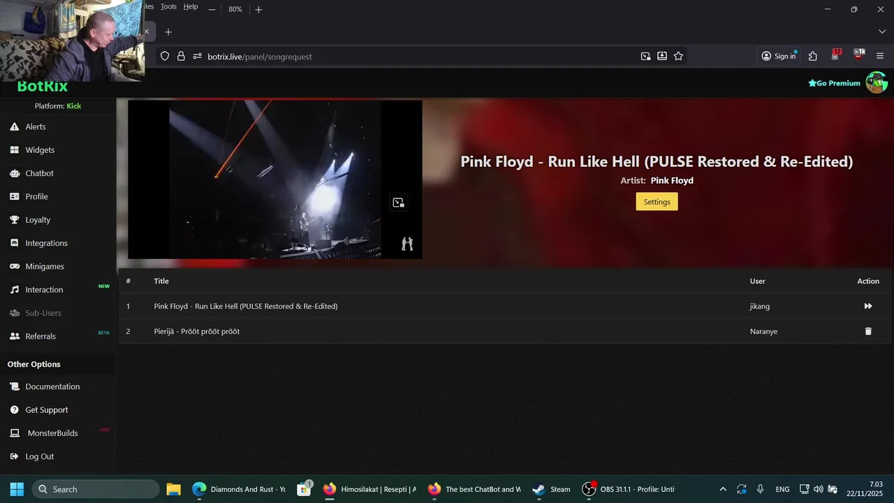Click the Sub-Users icon
The image size is (894, 503).
(x=14, y=313)
